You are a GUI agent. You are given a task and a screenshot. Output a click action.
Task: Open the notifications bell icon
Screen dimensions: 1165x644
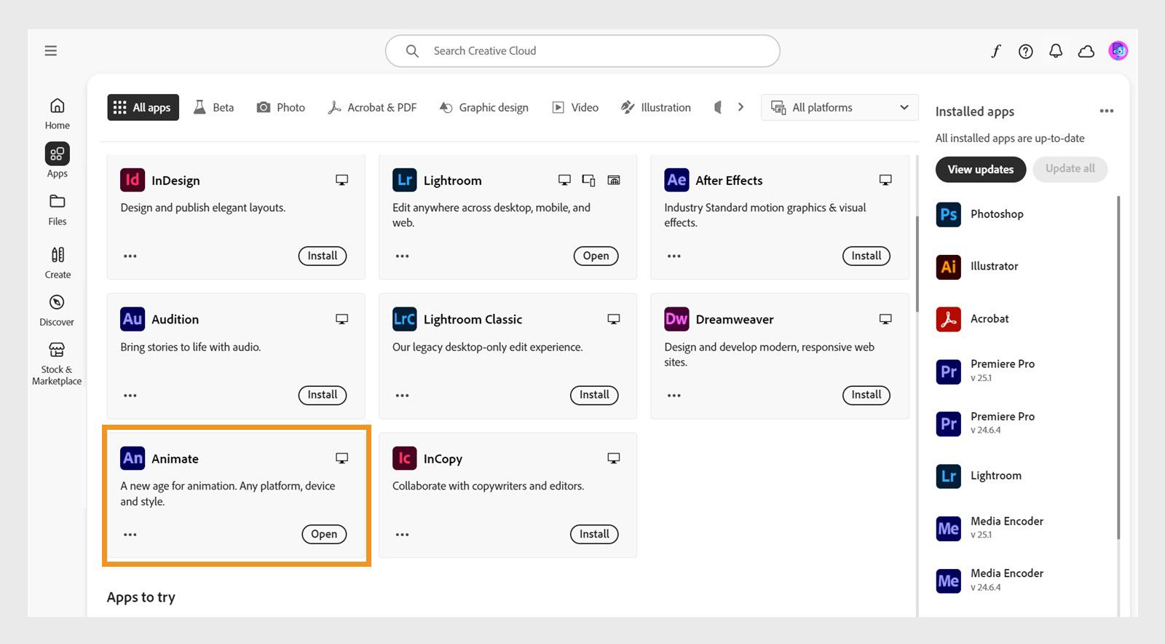(1055, 51)
